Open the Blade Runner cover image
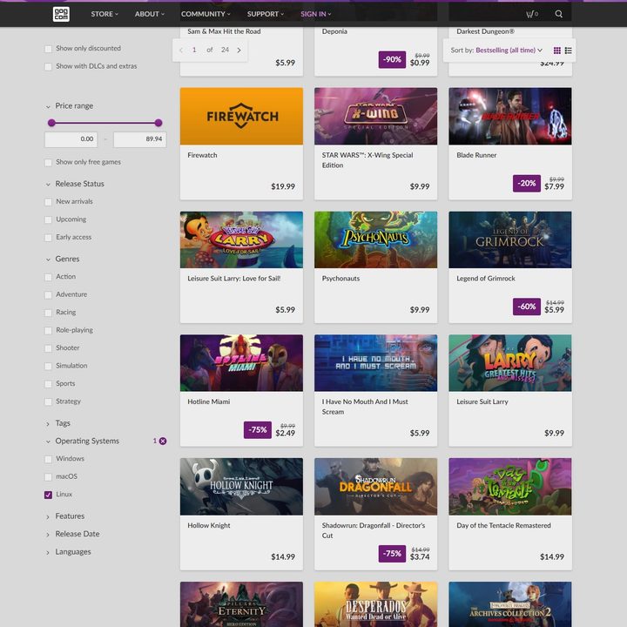Screen dimensions: 627x627 pos(510,117)
